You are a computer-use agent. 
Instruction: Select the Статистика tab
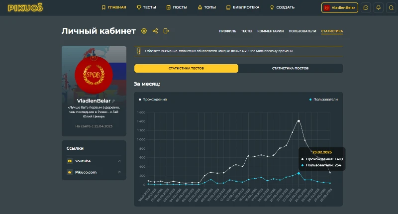pyautogui.click(x=332, y=31)
